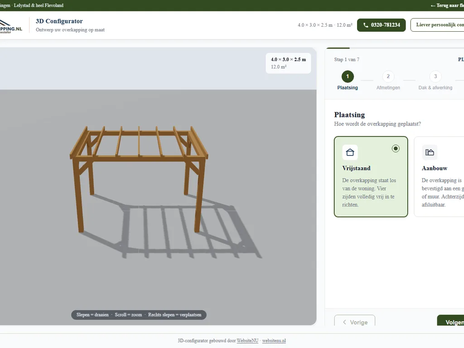The image size is (464, 348).
Task: Go to step 3 Dak & afwerking
Action: [x=435, y=81]
